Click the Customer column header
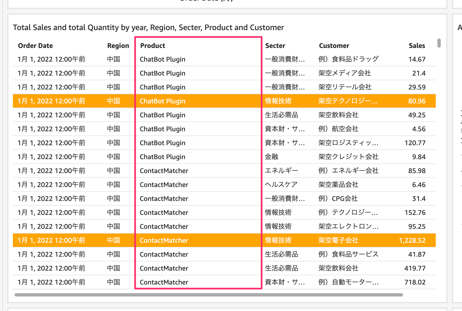Screen dimensions: 462x311 pyautogui.click(x=334, y=45)
